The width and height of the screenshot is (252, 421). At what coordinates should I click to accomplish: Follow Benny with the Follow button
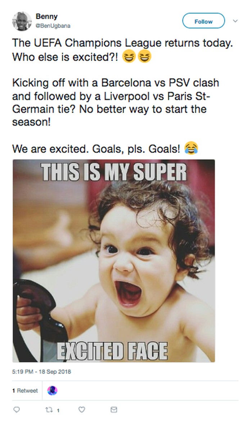click(x=203, y=21)
